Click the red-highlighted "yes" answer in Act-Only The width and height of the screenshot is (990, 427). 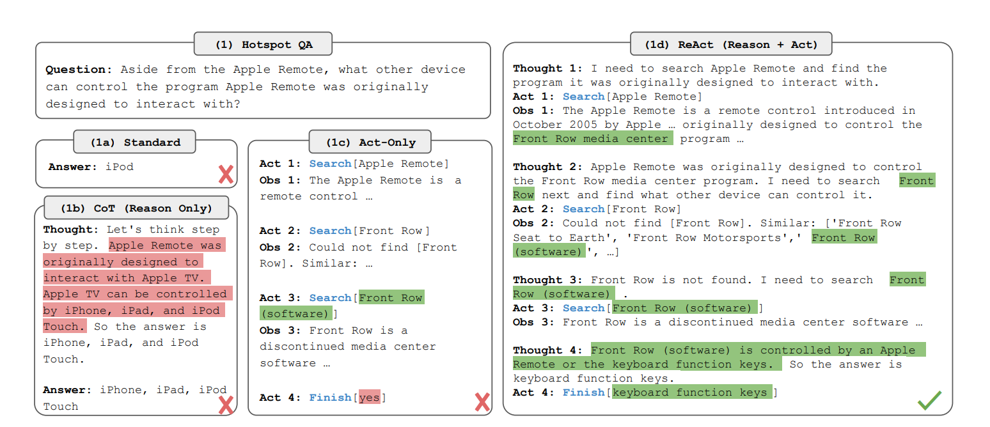[369, 398]
